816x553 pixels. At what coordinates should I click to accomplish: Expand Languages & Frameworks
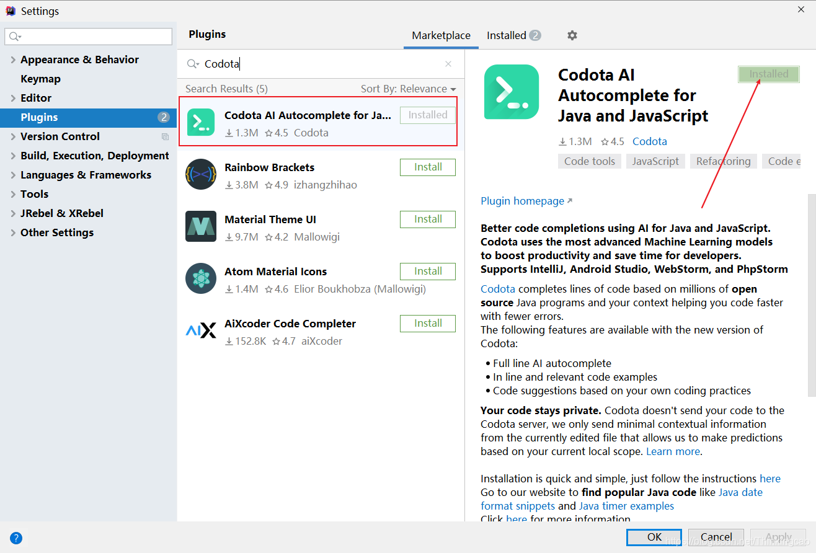[13, 175]
